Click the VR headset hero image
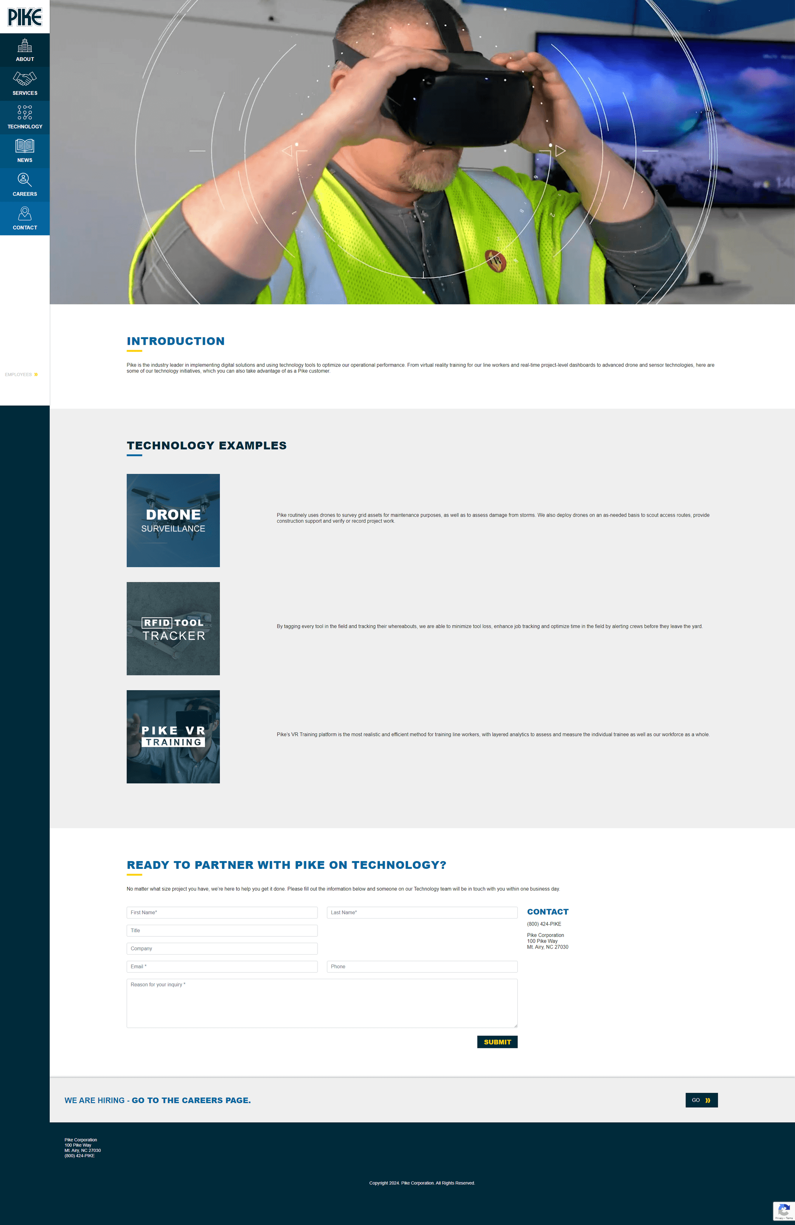Screen dimensions: 795x1225 click(422, 152)
